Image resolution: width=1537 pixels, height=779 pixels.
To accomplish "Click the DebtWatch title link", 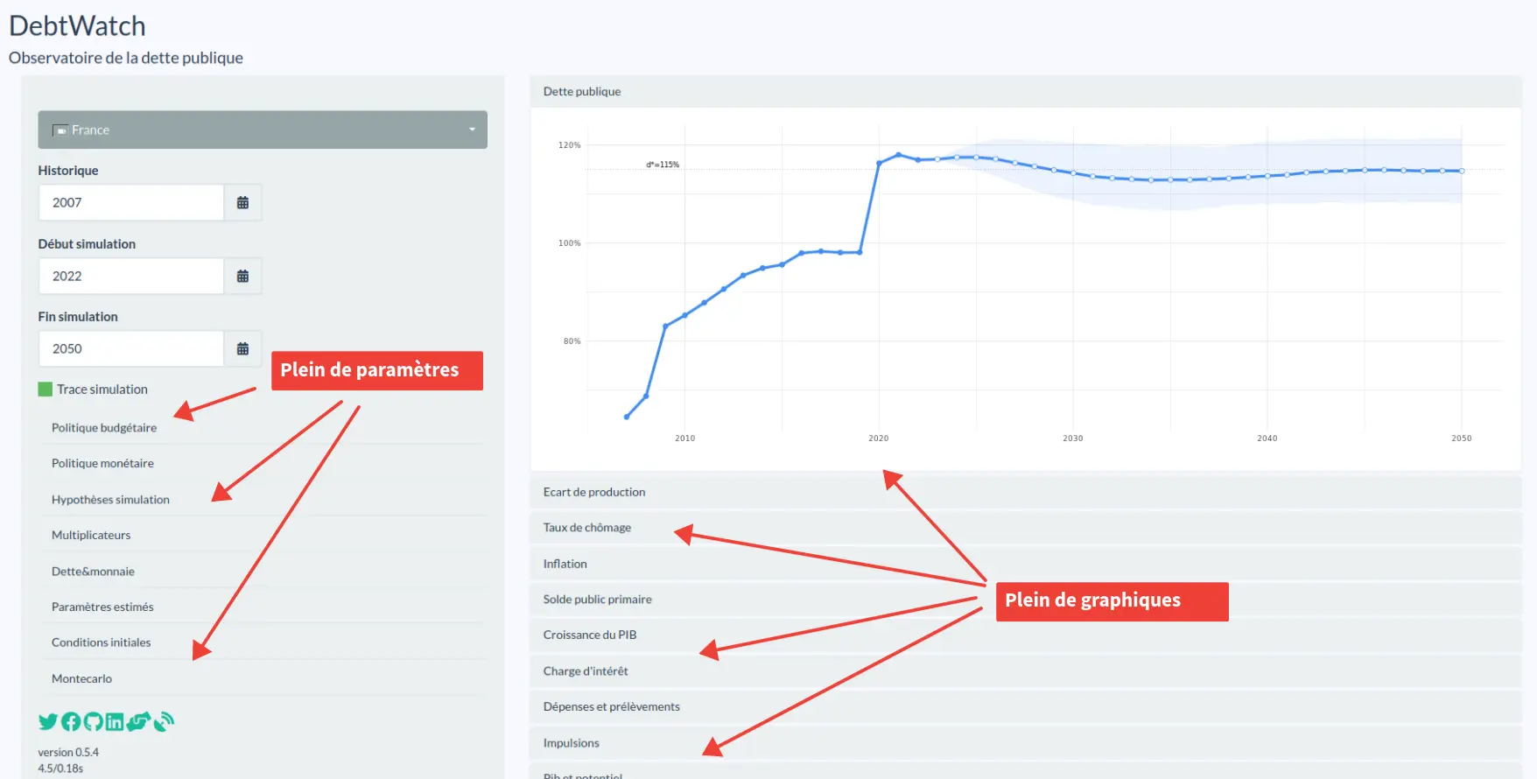I will (77, 26).
